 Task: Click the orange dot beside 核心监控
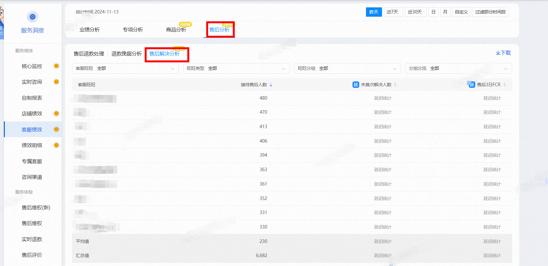coord(56,66)
